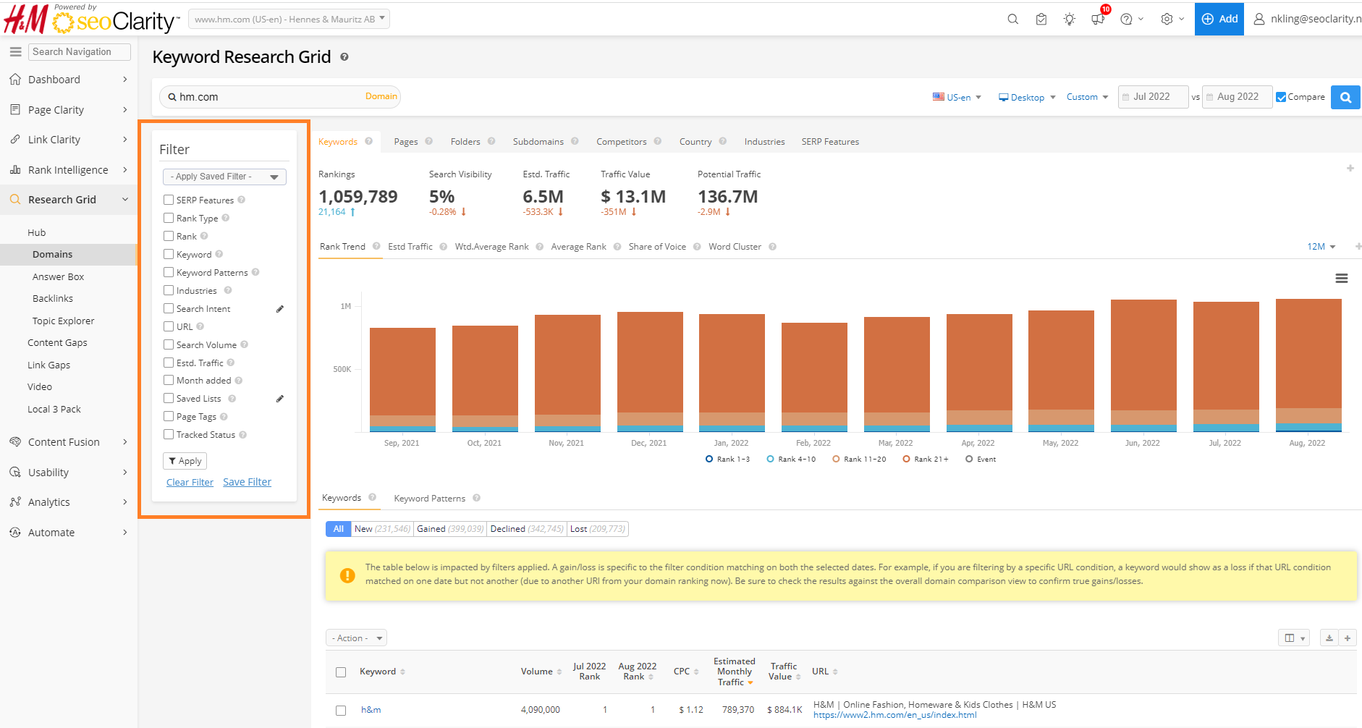Click the blue search button next to Compare
This screenshot has width=1362, height=728.
click(1345, 97)
